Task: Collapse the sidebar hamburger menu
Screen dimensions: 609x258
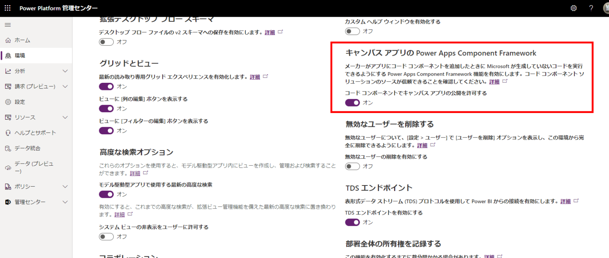Action: tap(8, 25)
